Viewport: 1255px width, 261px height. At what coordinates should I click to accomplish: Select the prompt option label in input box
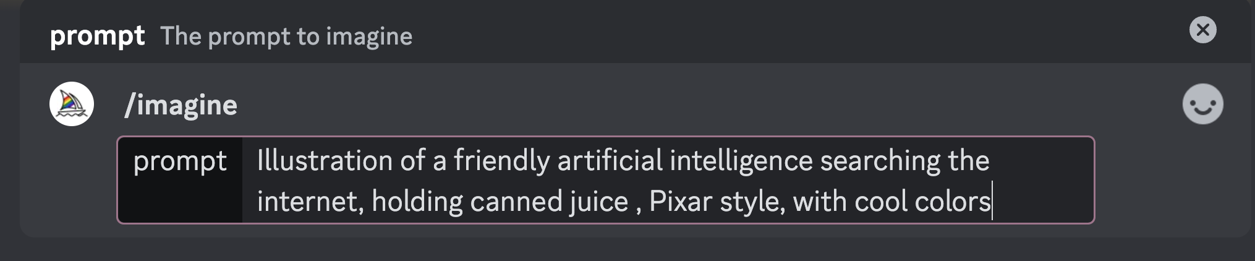pos(180,161)
